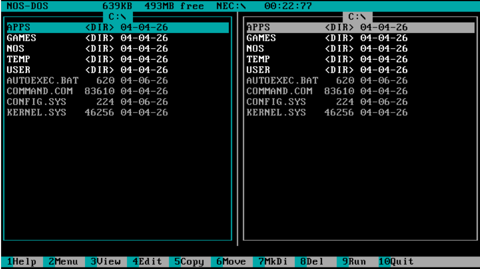480x269 pixels.
Task: Click 3View in the bottom bar
Action: [105, 262]
